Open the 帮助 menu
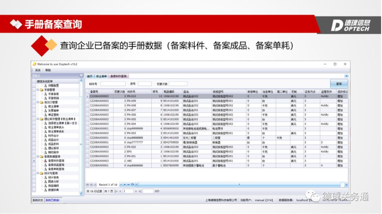Image resolution: width=382 pixels, height=214 pixels. point(48,70)
